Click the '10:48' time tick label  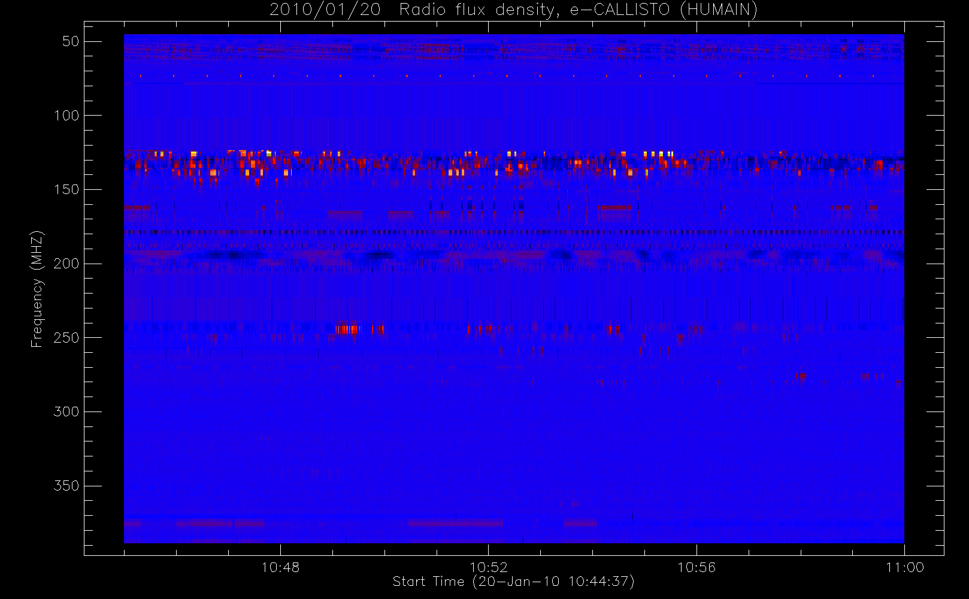pyautogui.click(x=280, y=567)
